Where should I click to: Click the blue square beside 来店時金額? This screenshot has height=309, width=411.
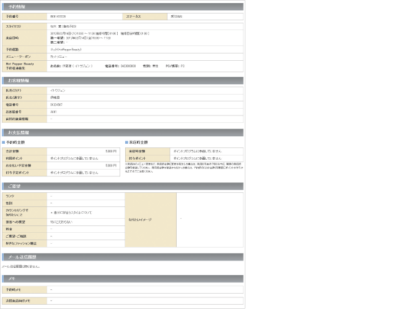tap(127, 143)
